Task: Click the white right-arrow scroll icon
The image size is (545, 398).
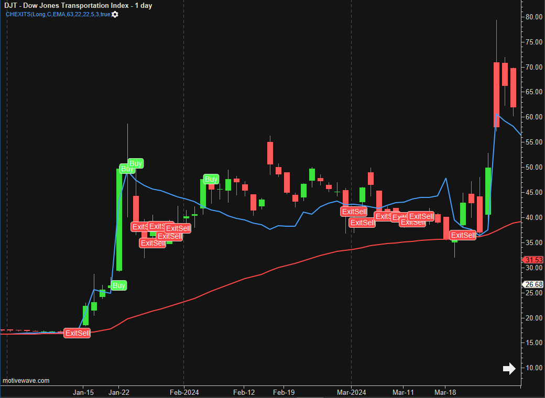Action: [509, 369]
